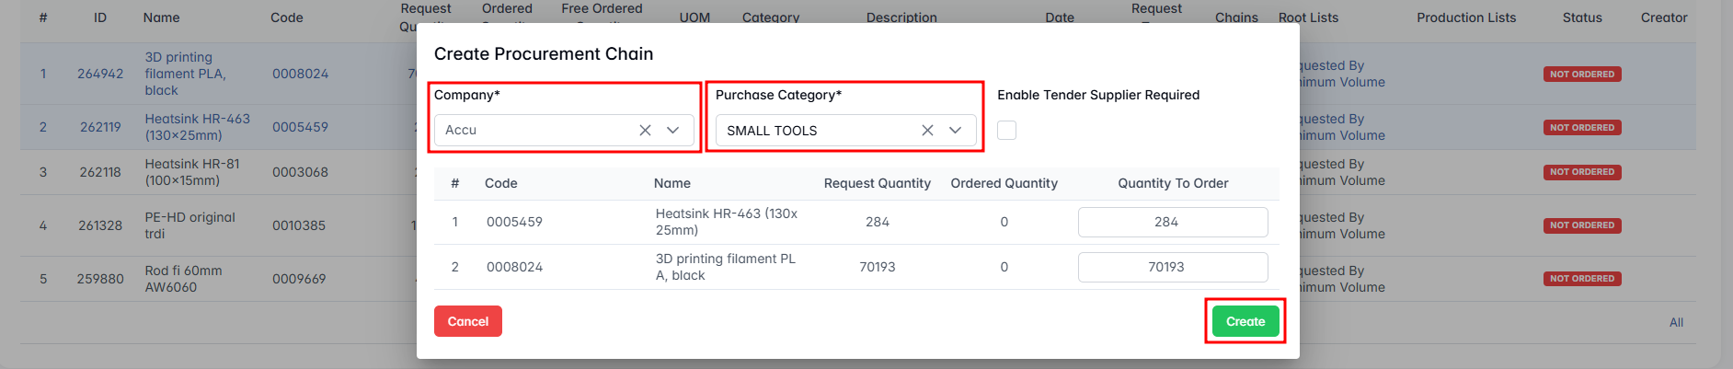Click NOT ORDERED status badge in fifth row

tap(1581, 279)
